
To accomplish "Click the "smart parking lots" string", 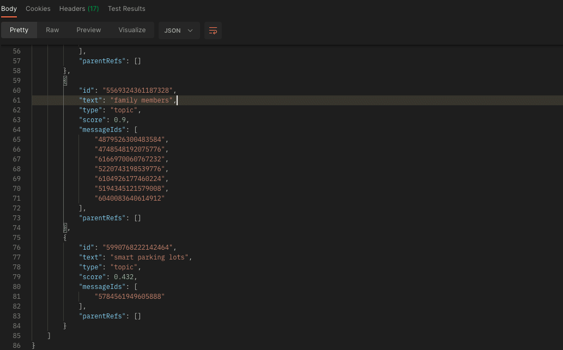I will pyautogui.click(x=150, y=257).
